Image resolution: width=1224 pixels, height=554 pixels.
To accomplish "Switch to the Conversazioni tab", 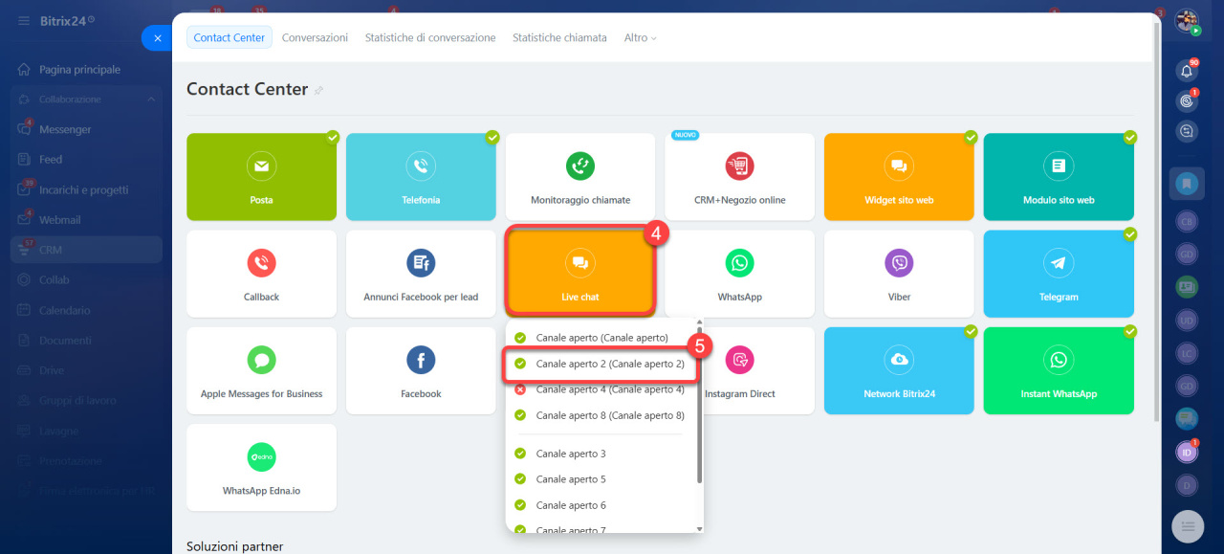I will 315,37.
